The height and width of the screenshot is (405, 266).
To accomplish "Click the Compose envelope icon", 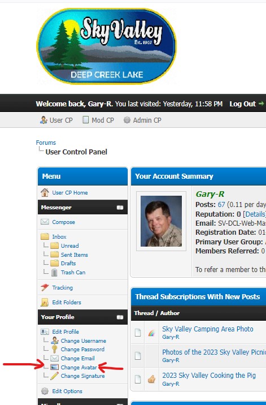I will click(45, 222).
